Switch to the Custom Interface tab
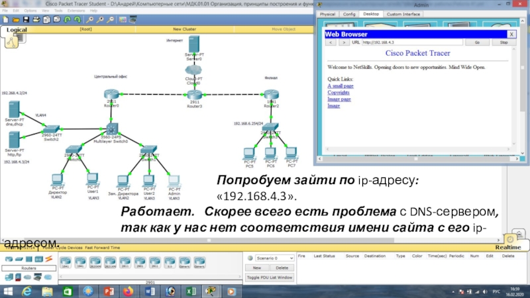This screenshot has width=530, height=298. pyautogui.click(x=403, y=14)
